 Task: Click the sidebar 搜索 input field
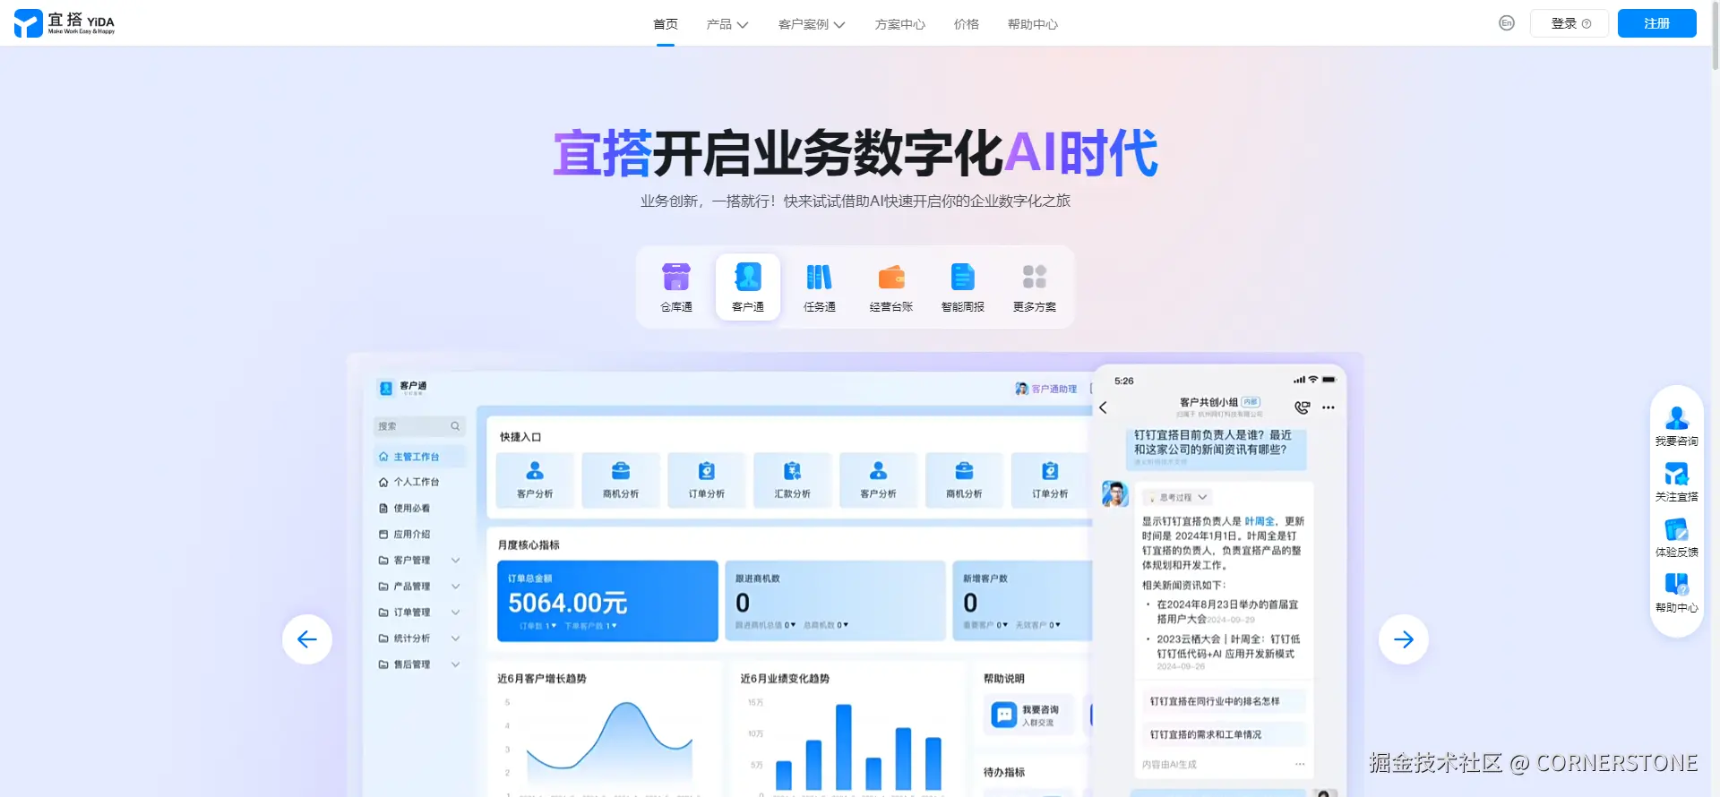419,426
